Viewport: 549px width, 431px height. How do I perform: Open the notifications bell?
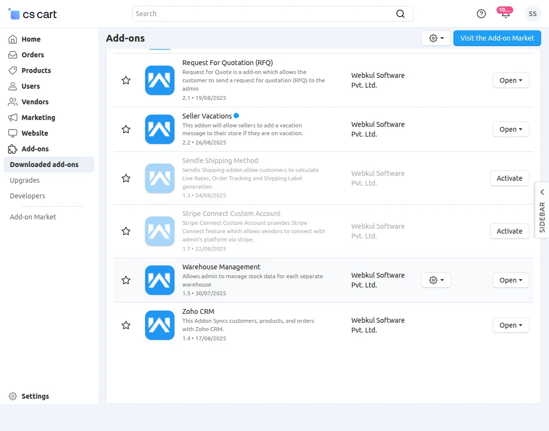(505, 14)
